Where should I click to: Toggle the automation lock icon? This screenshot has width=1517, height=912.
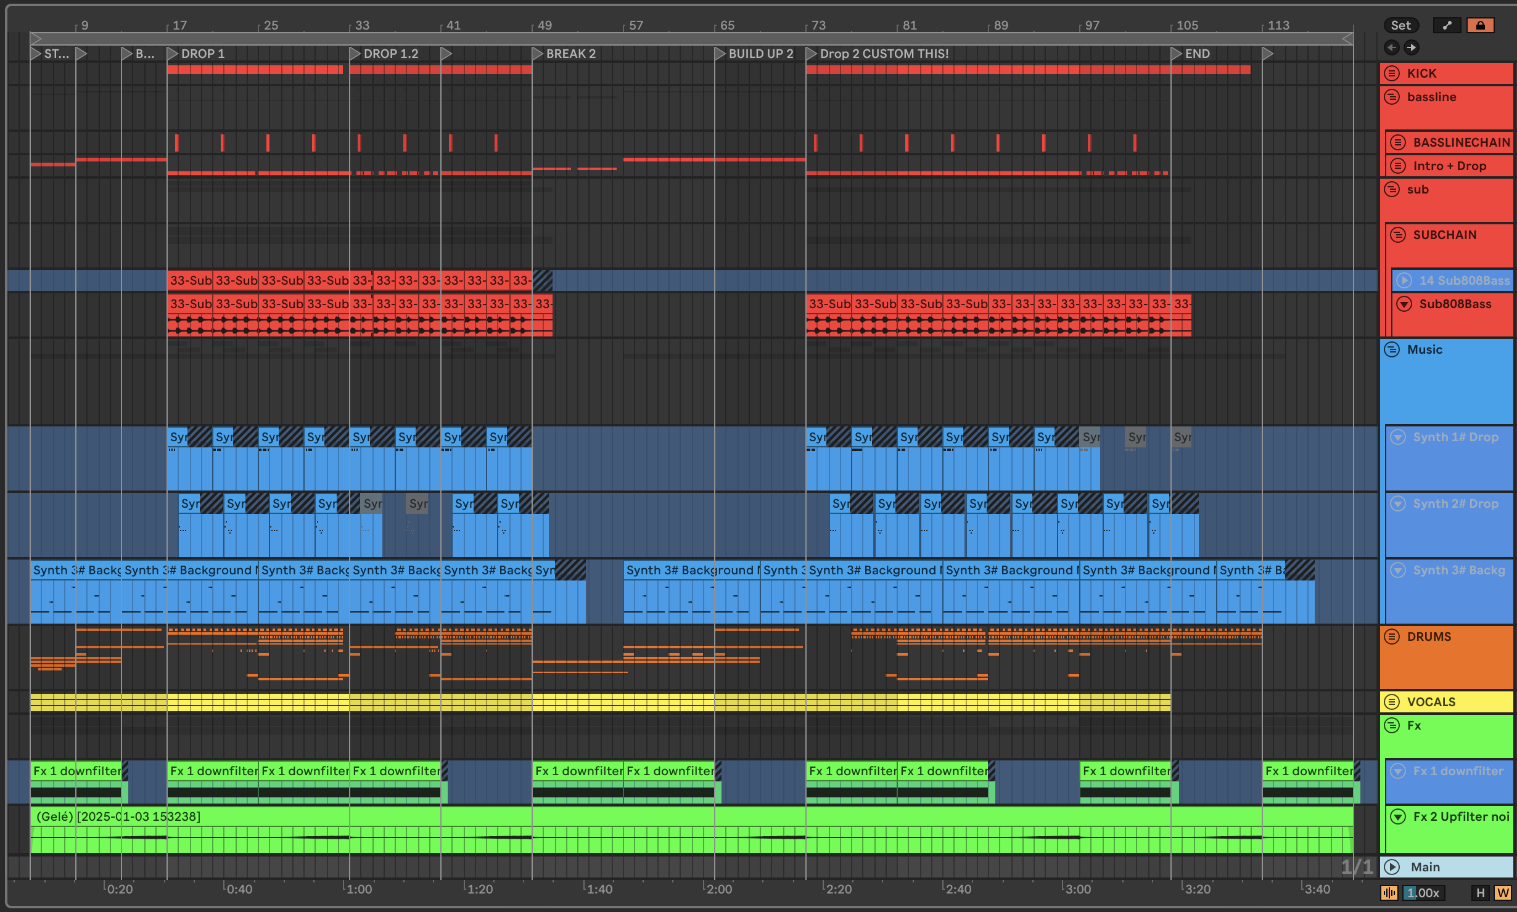pyautogui.click(x=1480, y=25)
